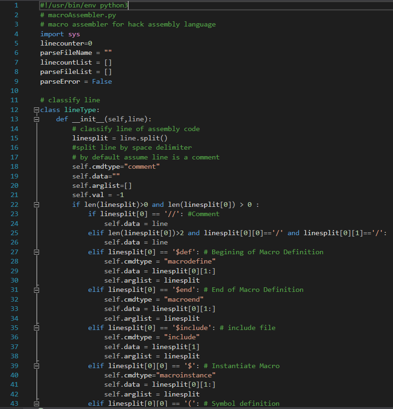393x409 pixels.
Task: Click line number 27 in gutter
Action: pos(14,252)
